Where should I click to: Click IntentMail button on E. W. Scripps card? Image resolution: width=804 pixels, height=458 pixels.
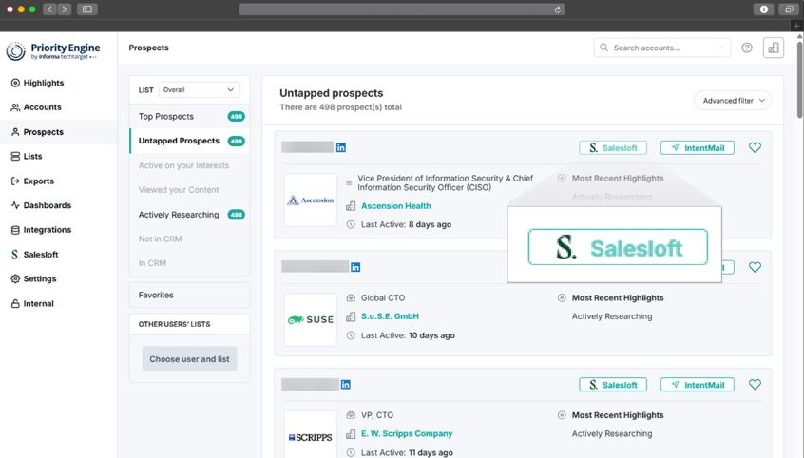[698, 385]
